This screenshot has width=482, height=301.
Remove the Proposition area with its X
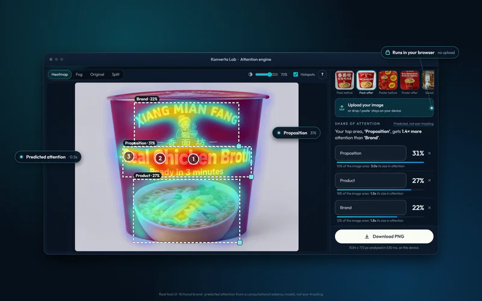click(430, 153)
